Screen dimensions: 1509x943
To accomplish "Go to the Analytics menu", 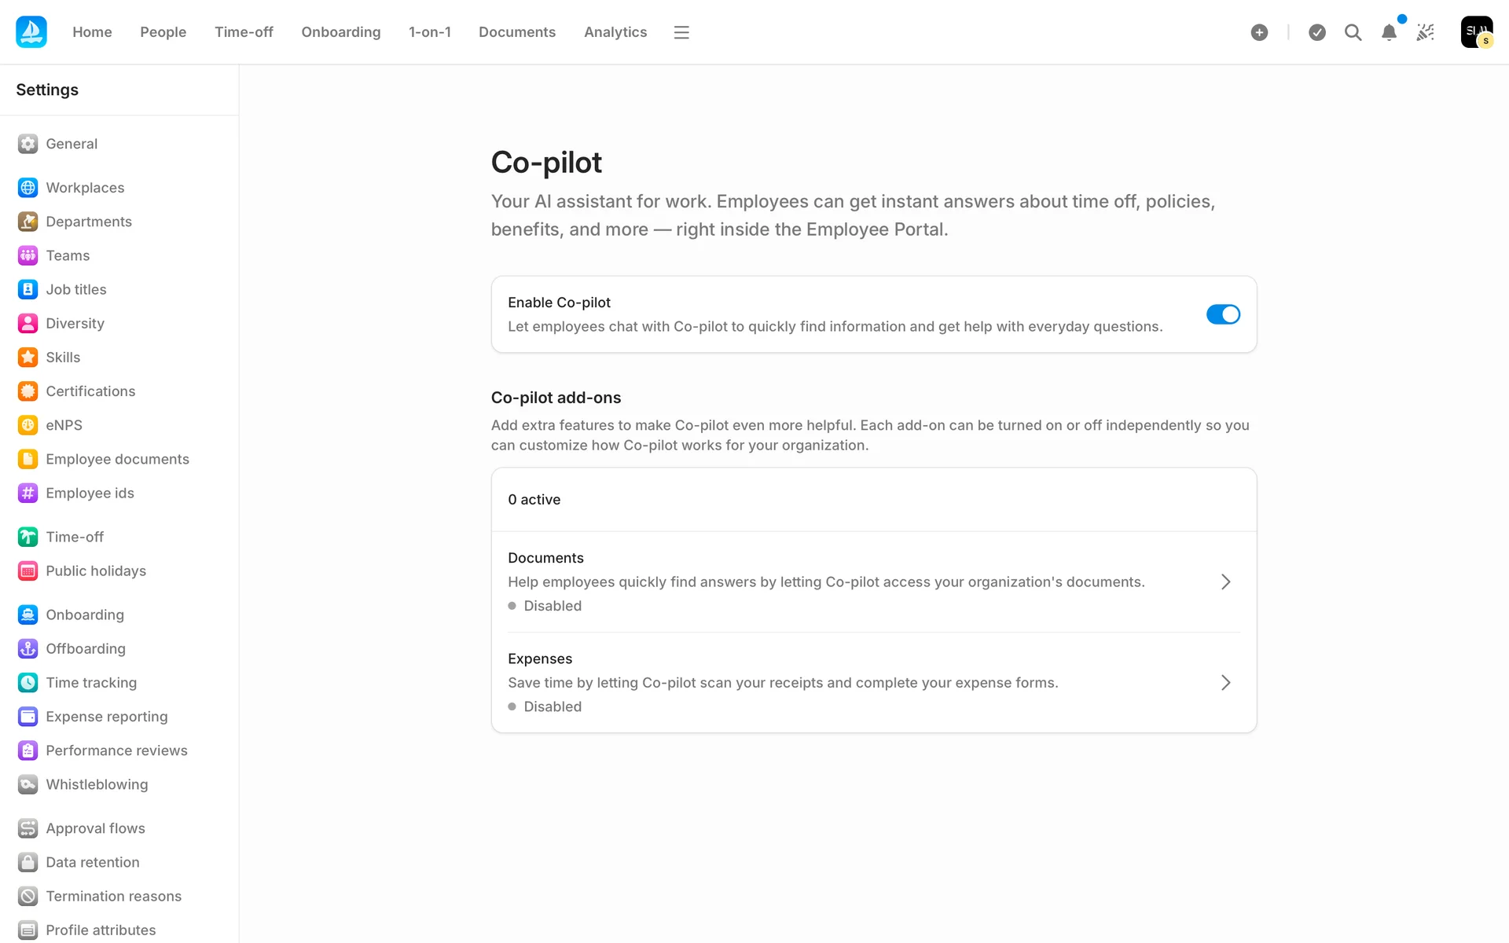I will [x=615, y=32].
